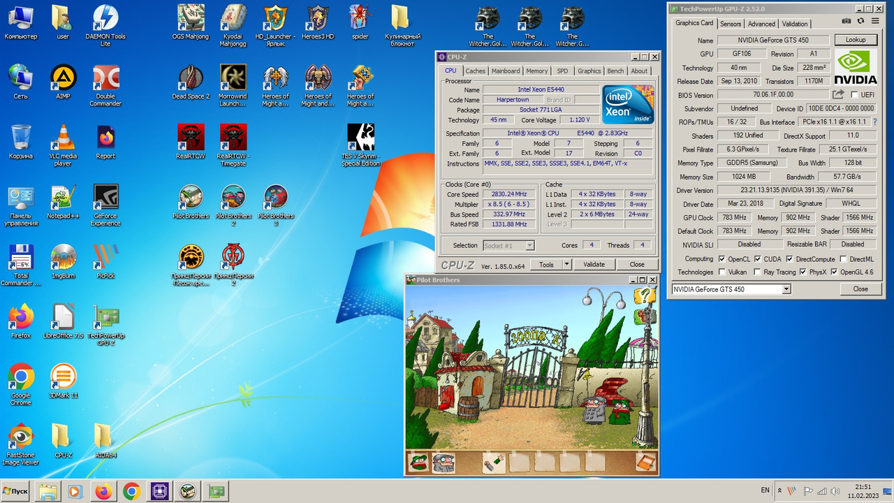Click the GPU-Z refresh icon
894x503 pixels.
pos(860,22)
